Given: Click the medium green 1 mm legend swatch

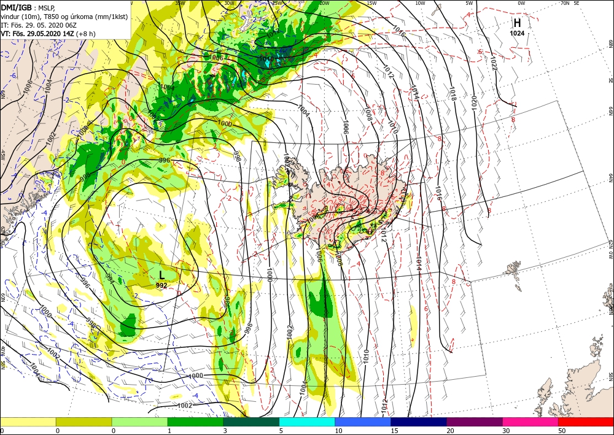Looking at the screenshot, I should coord(195,422).
